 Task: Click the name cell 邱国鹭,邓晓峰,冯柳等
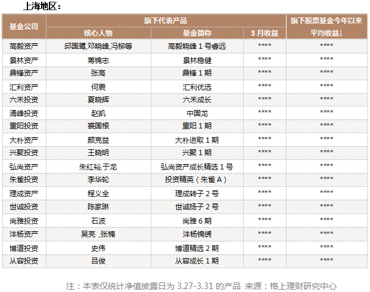(x=98, y=46)
